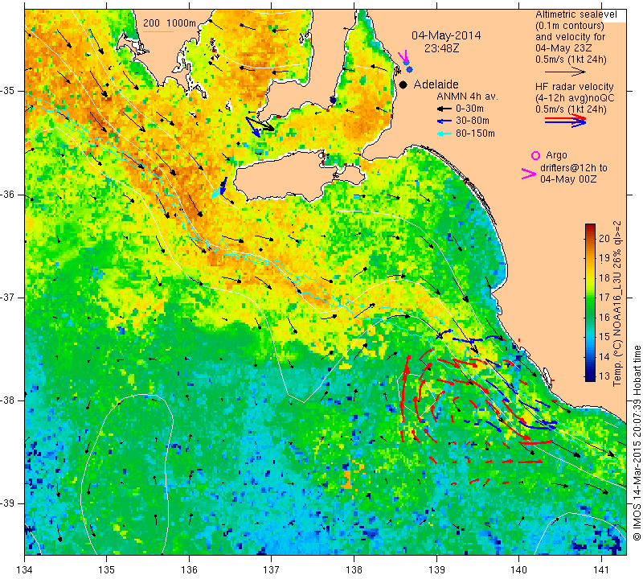
Task: Click the magenta drifters arrowhead legend symbol
Action: 529,174
